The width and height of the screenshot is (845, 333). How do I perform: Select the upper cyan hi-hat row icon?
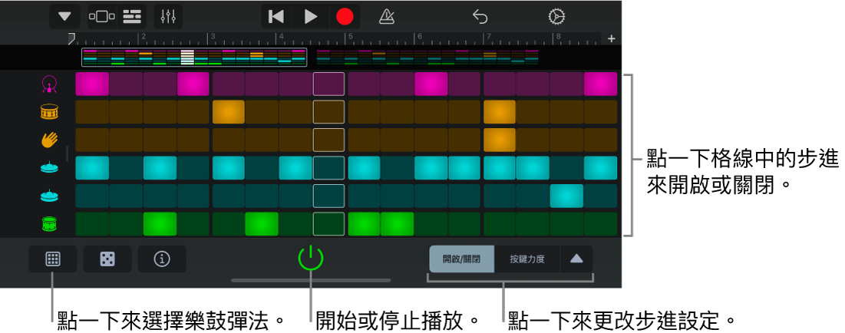point(50,167)
